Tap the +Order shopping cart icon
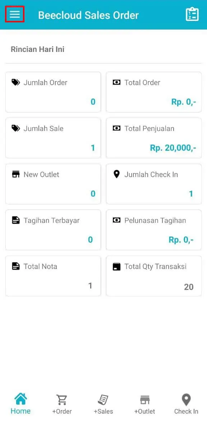This screenshot has height=423, width=207. pos(62,400)
